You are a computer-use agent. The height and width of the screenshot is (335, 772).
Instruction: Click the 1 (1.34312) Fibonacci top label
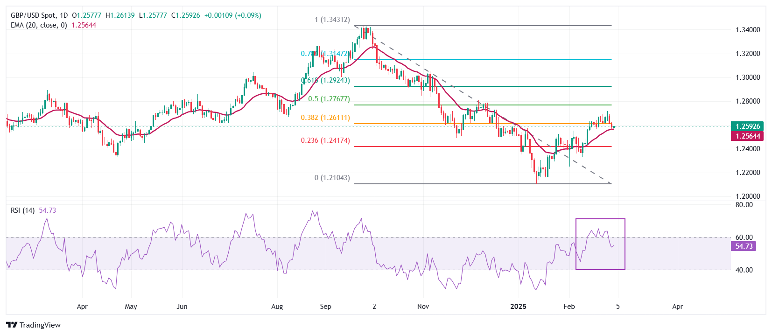coord(332,20)
